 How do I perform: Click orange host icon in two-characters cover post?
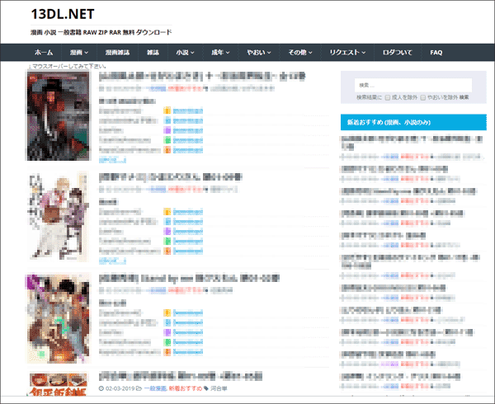point(167,251)
